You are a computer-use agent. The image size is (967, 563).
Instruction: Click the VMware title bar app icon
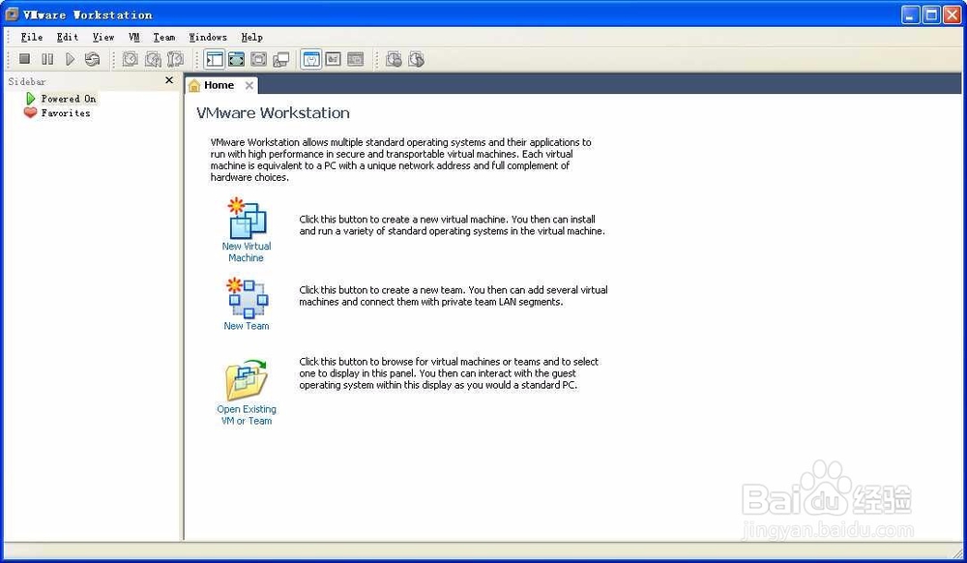pyautogui.click(x=12, y=15)
